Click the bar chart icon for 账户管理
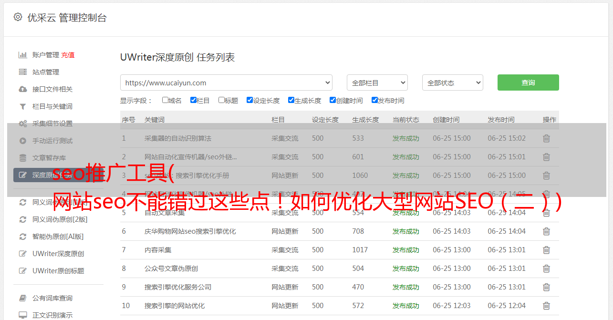This screenshot has width=613, height=320. tap(22, 55)
